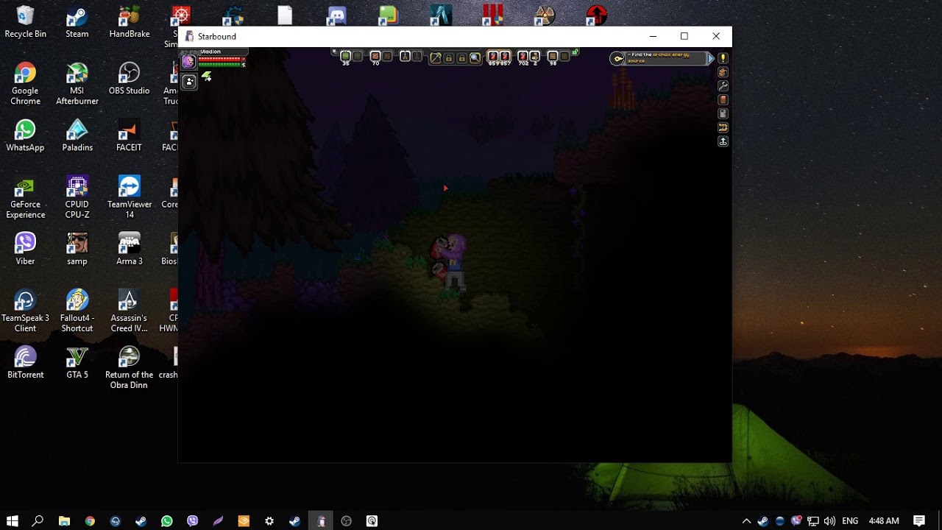Select the highlighted hotbar slot labeled 859
The height and width of the screenshot is (530, 942).
point(493,57)
